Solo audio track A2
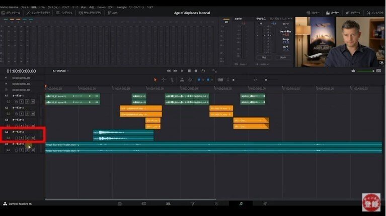This screenshot has width=386, height=216. 27,114
